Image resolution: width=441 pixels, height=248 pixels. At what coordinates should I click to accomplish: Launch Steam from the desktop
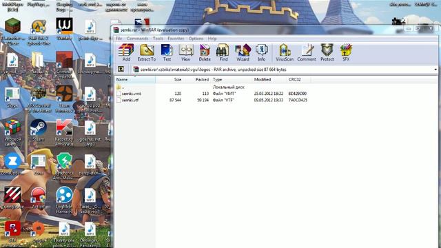39,130
